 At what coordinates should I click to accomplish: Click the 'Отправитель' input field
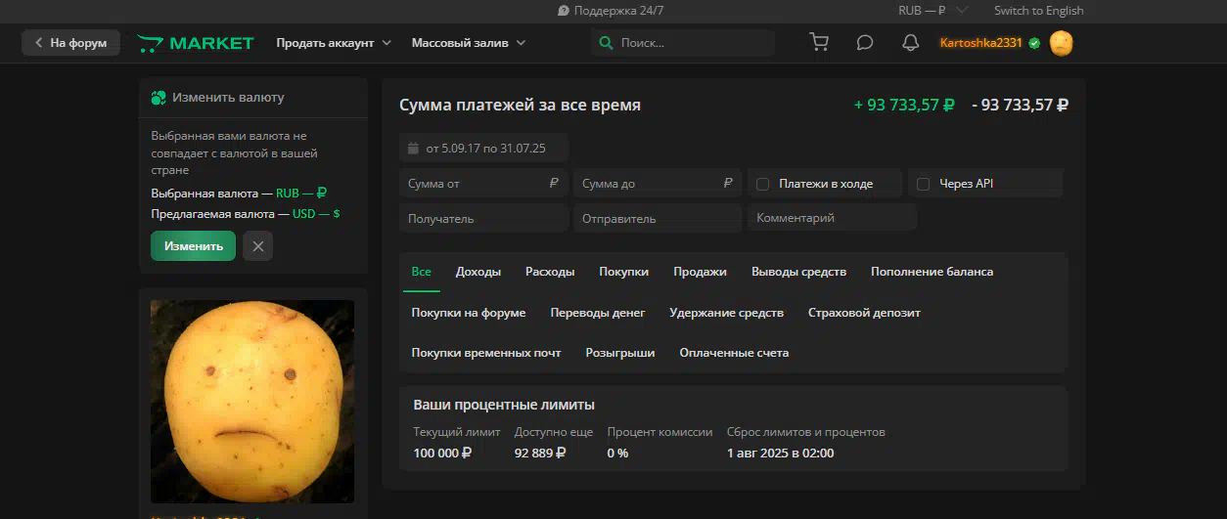coord(658,219)
